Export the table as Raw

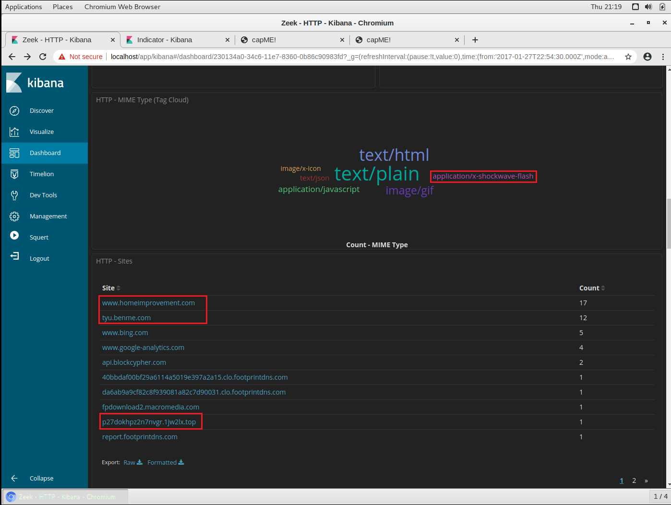pyautogui.click(x=133, y=462)
